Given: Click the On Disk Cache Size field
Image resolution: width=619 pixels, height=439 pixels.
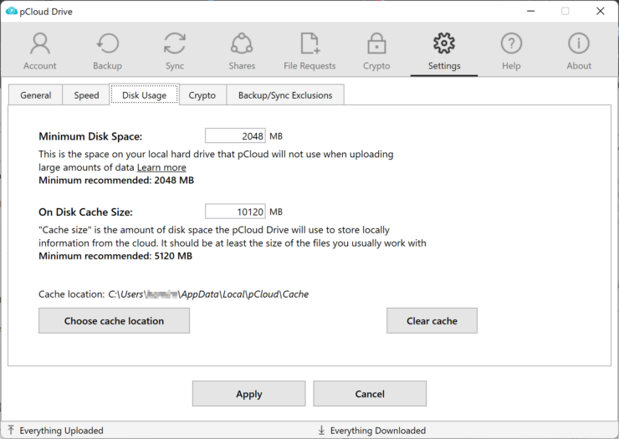Looking at the screenshot, I should [235, 212].
